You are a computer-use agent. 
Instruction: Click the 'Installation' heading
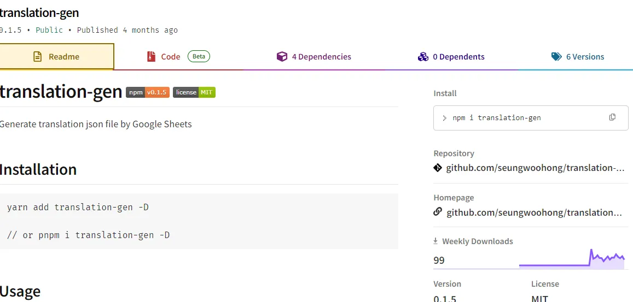(38, 169)
